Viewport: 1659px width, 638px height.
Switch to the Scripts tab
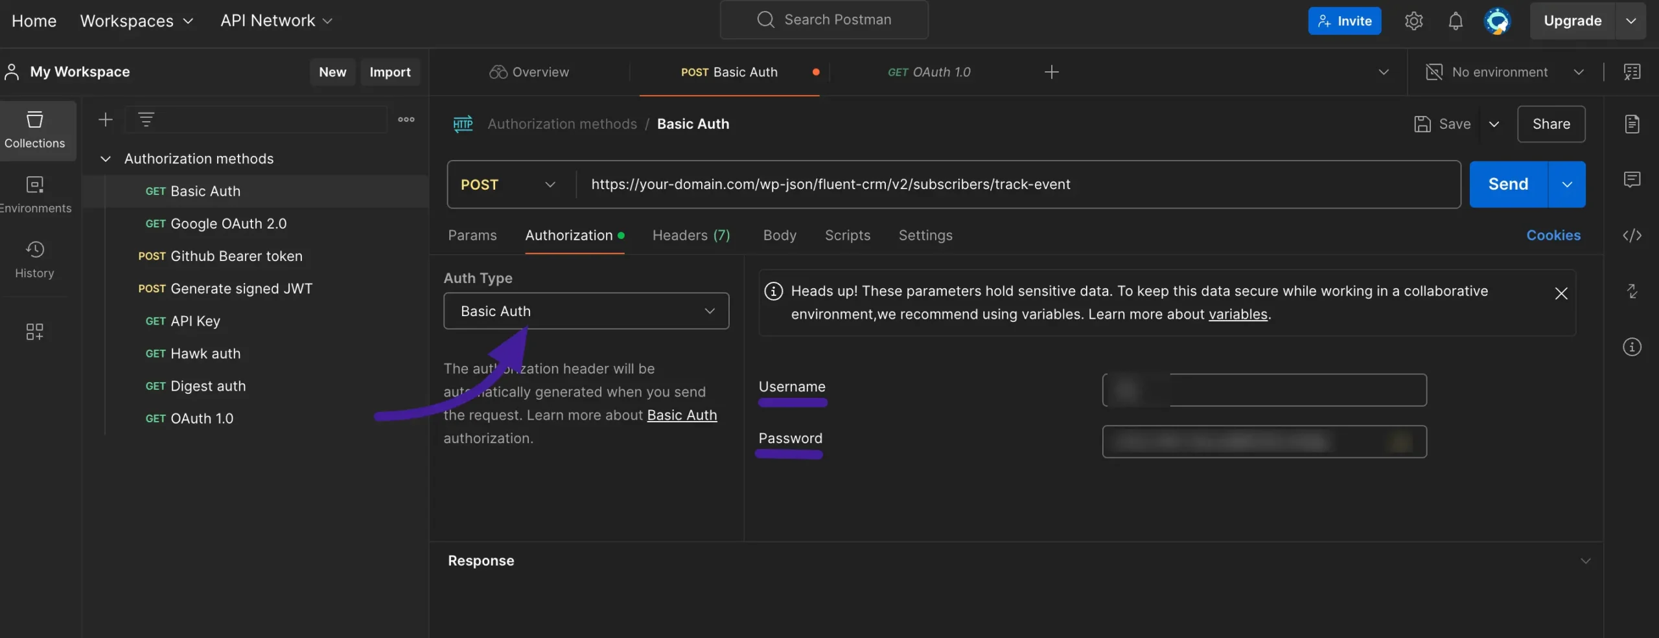coord(848,235)
